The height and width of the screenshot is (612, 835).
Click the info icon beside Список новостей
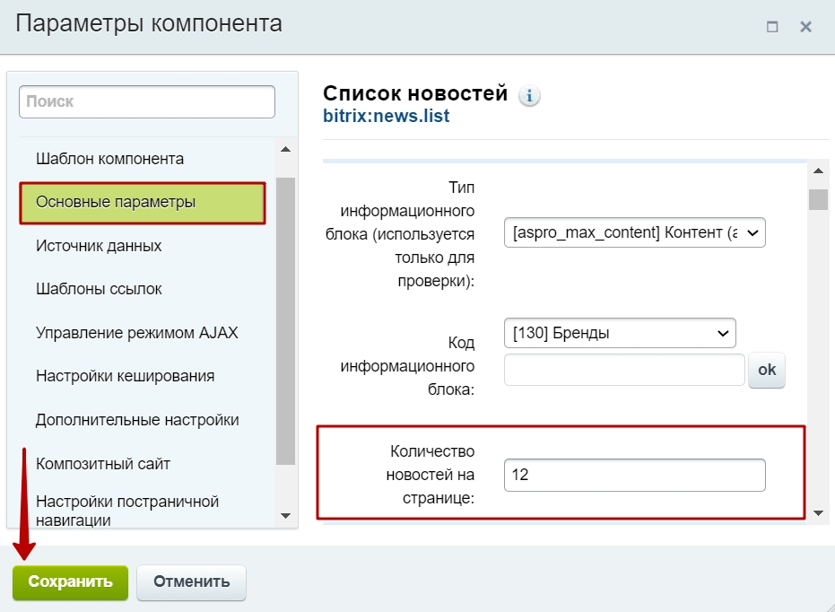(x=529, y=96)
